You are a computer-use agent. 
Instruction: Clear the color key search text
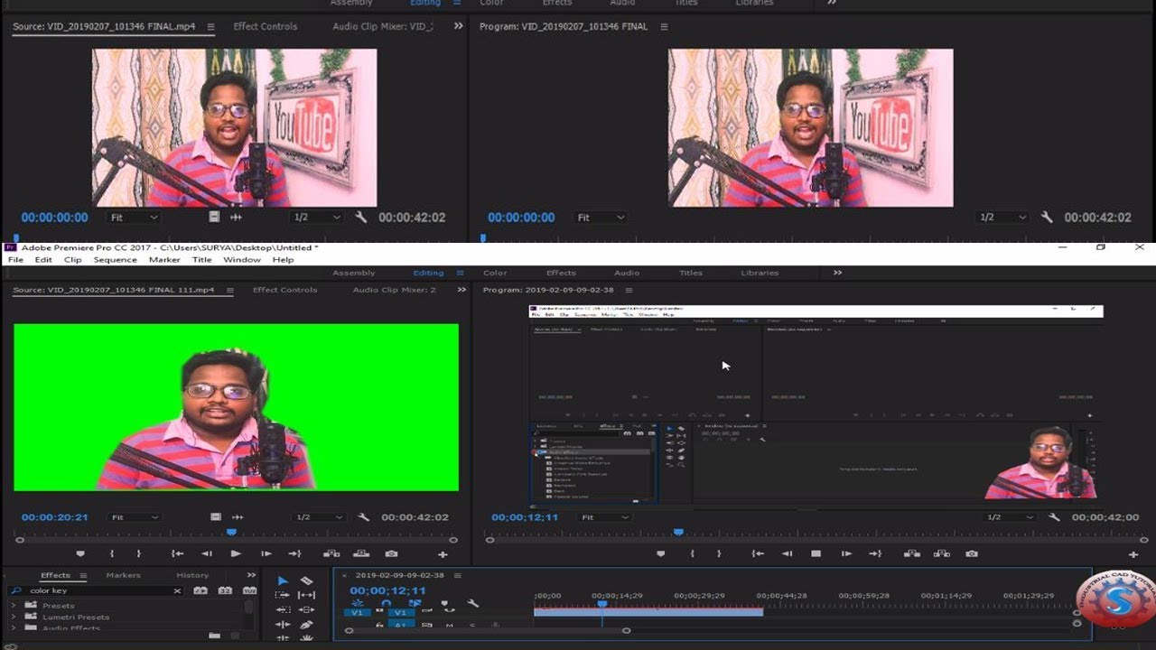(177, 590)
